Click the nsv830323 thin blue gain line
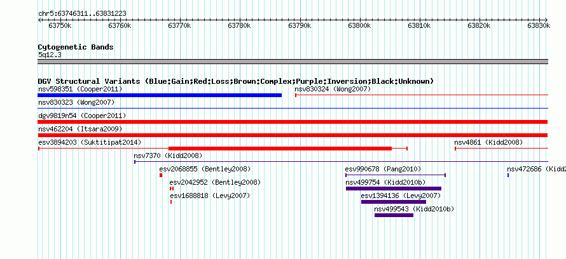 click(x=293, y=108)
